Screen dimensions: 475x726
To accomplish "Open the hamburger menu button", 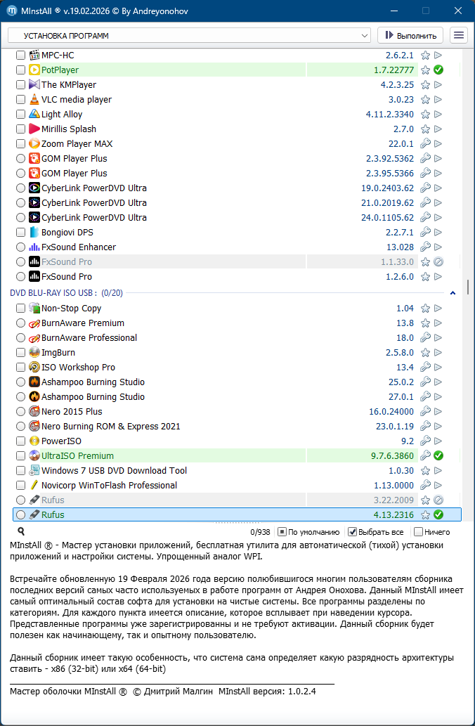I will 459,35.
